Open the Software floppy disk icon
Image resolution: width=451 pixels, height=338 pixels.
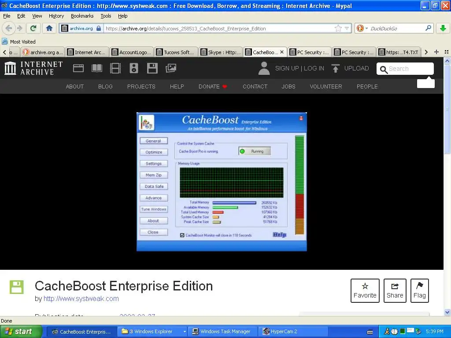click(152, 68)
